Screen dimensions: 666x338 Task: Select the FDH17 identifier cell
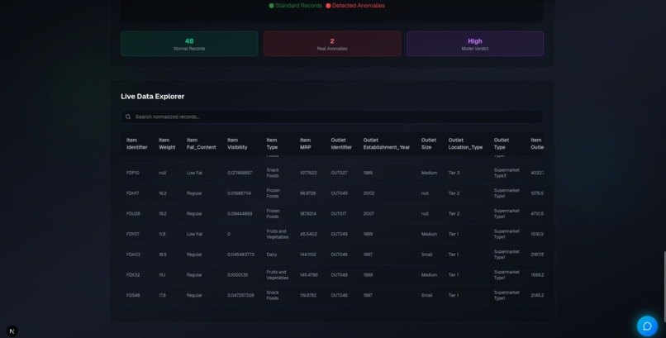(x=132, y=193)
